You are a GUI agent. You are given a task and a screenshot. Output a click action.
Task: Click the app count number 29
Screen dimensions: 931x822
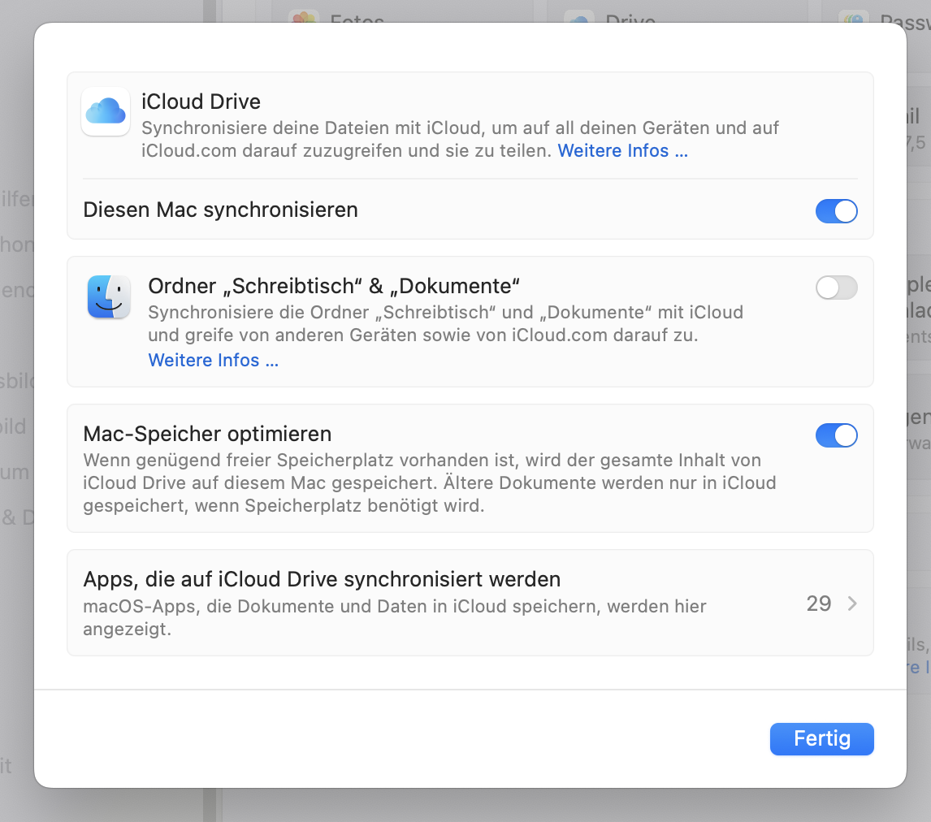click(818, 604)
